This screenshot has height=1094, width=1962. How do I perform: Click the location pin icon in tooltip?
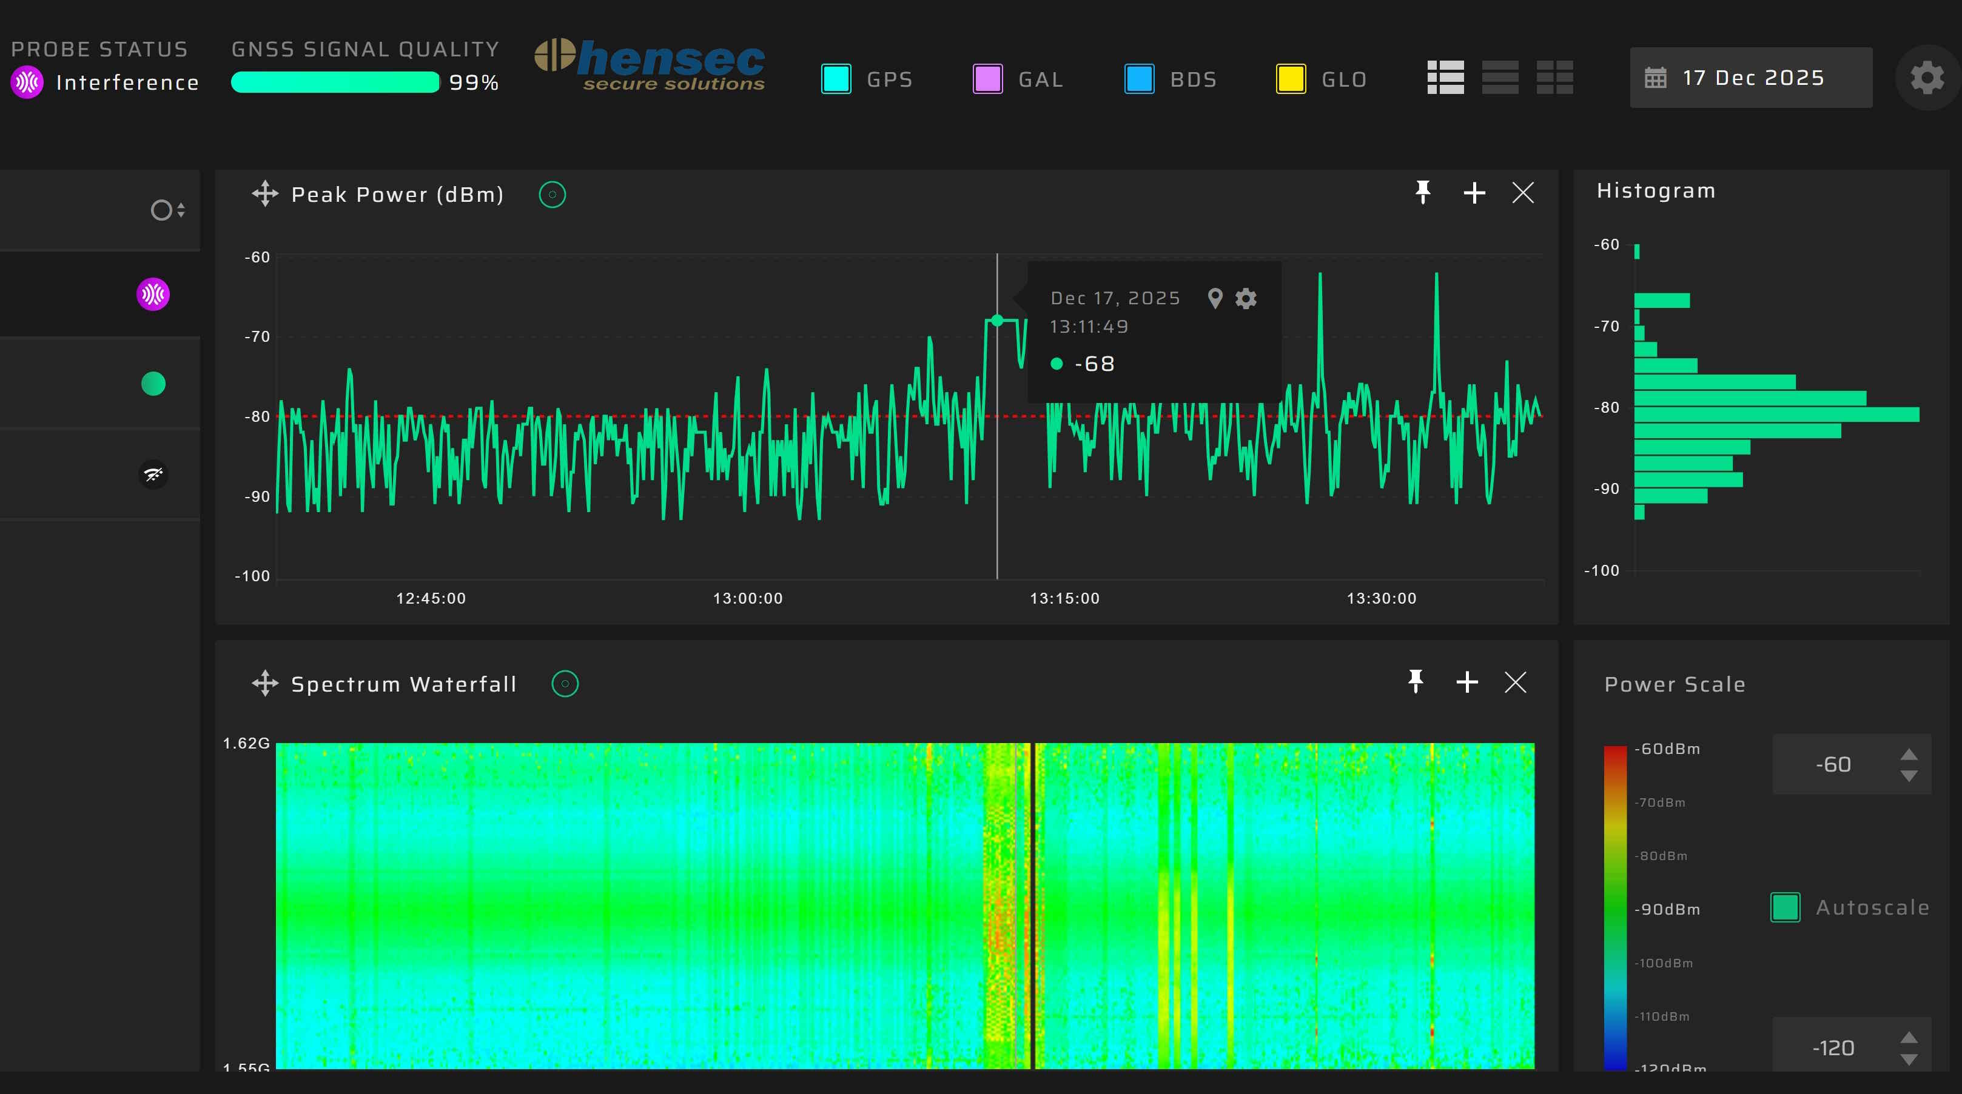pos(1215,298)
